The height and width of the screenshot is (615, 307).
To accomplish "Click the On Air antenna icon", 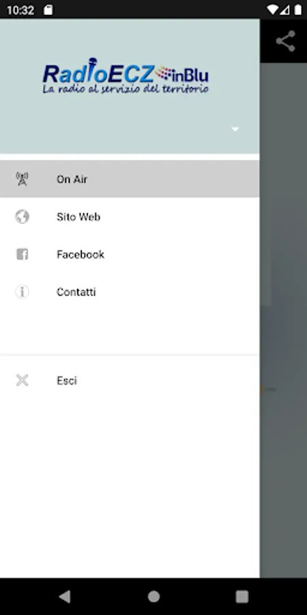I will coord(22,179).
